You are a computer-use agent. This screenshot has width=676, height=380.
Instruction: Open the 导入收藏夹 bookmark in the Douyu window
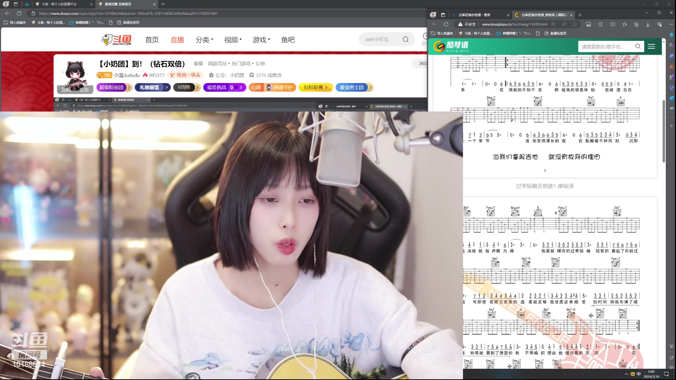(15, 23)
